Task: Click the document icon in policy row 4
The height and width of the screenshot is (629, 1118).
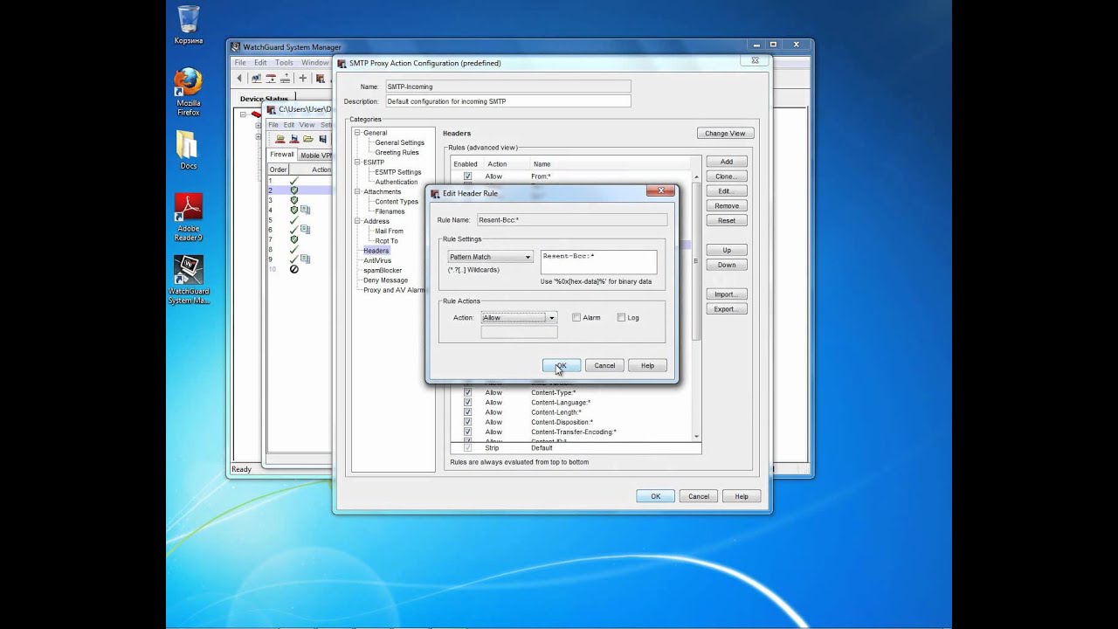Action: click(306, 210)
